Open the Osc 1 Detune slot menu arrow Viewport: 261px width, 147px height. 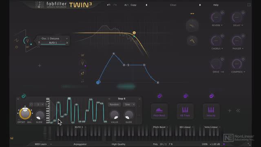pos(67,38)
